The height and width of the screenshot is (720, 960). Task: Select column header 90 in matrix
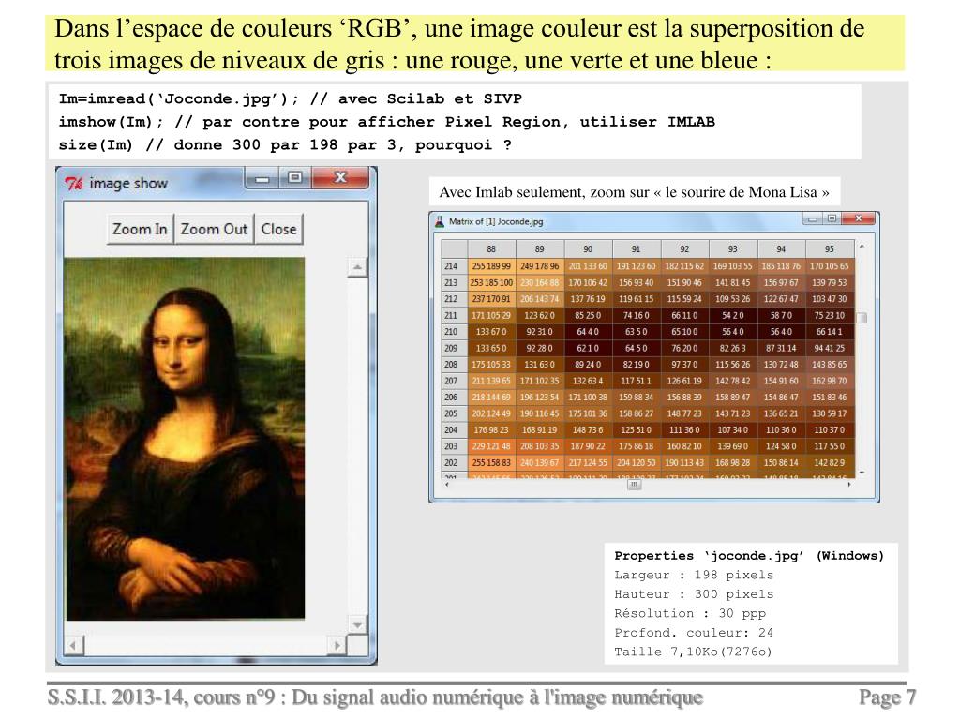coord(588,249)
